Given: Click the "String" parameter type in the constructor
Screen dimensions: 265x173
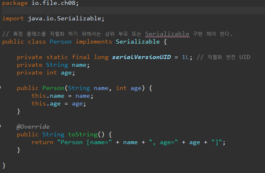Looking at the screenshot, I should point(79,88).
